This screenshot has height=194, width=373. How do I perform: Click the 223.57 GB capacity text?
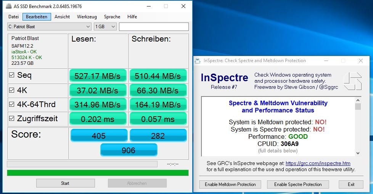click(23, 63)
